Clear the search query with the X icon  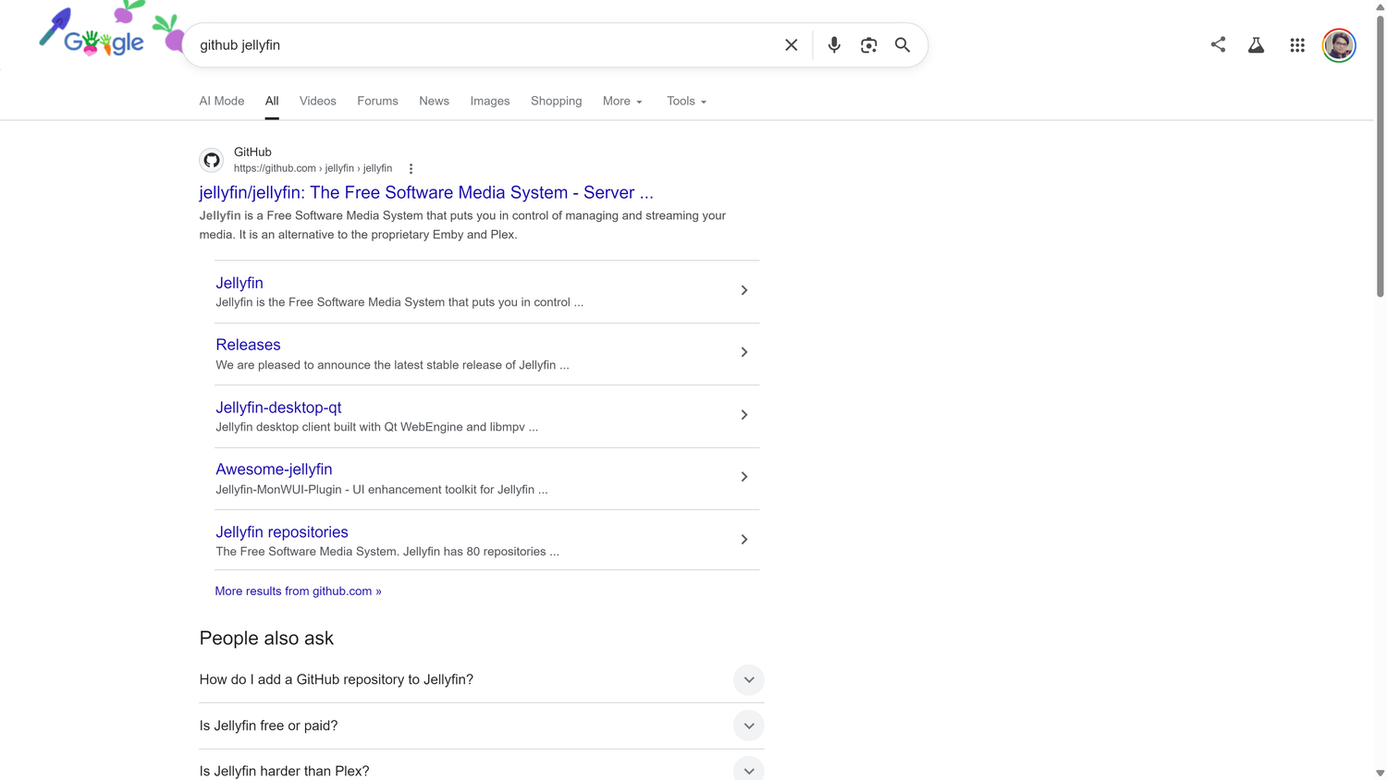coord(791,45)
